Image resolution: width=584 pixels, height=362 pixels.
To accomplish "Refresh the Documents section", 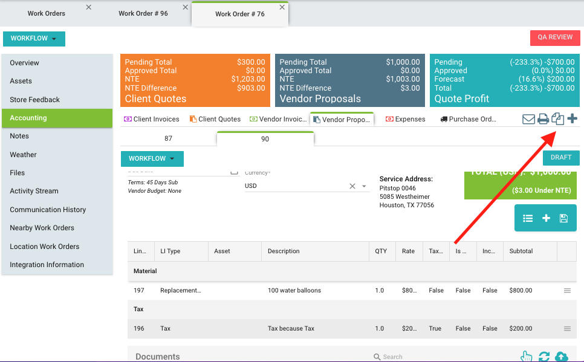I will click(x=544, y=357).
